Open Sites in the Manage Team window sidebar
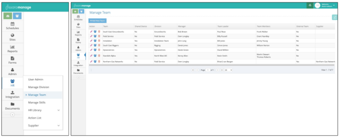 click(78, 26)
